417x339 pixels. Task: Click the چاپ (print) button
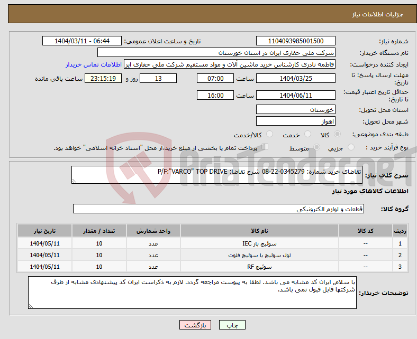pyautogui.click(x=232, y=325)
